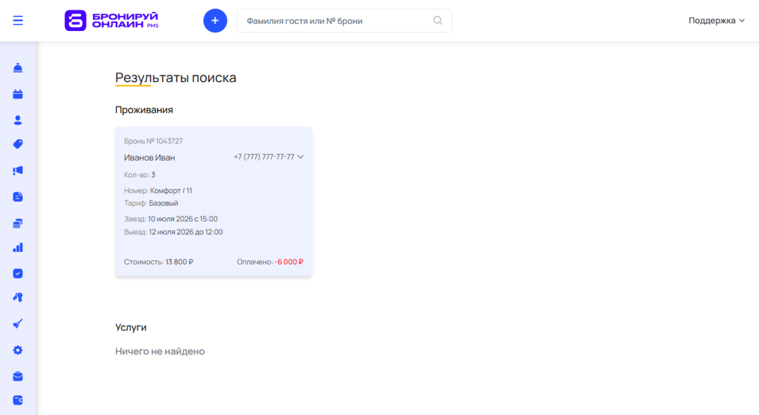This screenshot has width=759, height=415.
Task: Open the gear settings sidebar icon
Action: [18, 350]
